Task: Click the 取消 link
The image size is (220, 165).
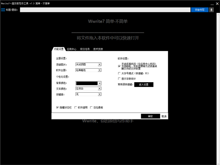Action: coord(164,116)
